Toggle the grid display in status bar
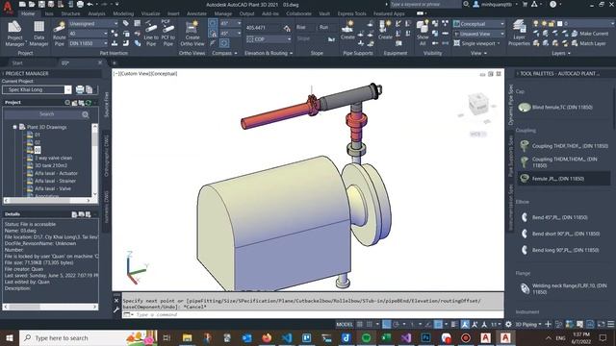 (359, 325)
